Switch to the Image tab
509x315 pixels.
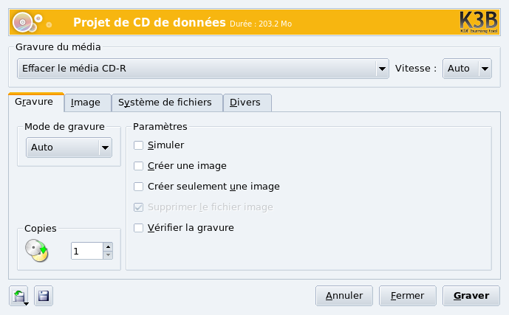pos(86,103)
